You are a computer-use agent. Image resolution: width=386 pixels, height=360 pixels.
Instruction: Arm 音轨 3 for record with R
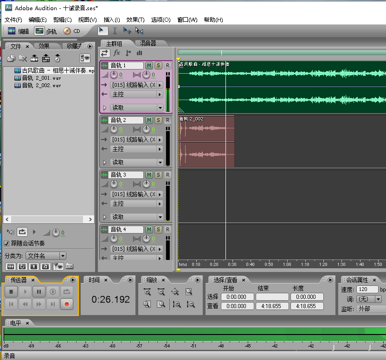coord(167,175)
